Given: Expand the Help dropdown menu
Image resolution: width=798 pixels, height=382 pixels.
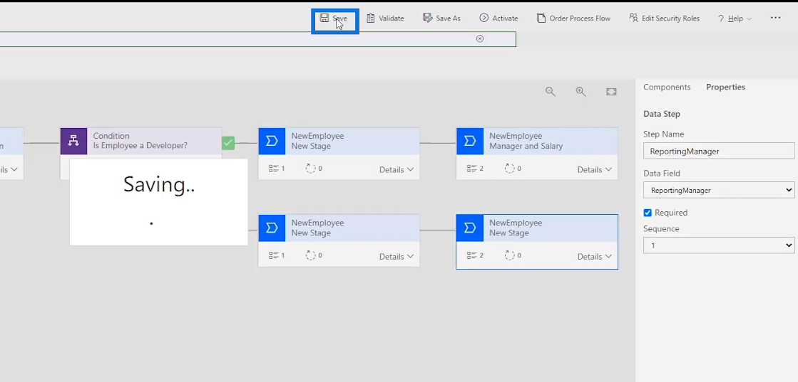Looking at the screenshot, I should coord(735,18).
